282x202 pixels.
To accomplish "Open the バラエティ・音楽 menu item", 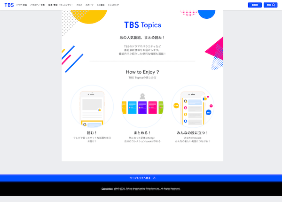I will (38, 5).
